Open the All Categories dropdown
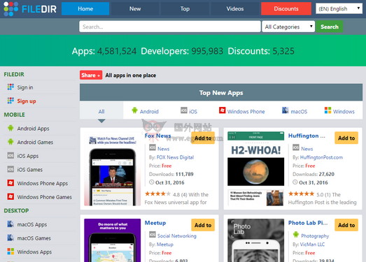The image size is (366, 262). 288,27
